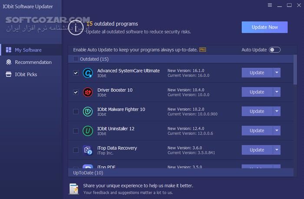The image size is (304, 199).
Task: Click the info circle icon
Action: pos(76,28)
